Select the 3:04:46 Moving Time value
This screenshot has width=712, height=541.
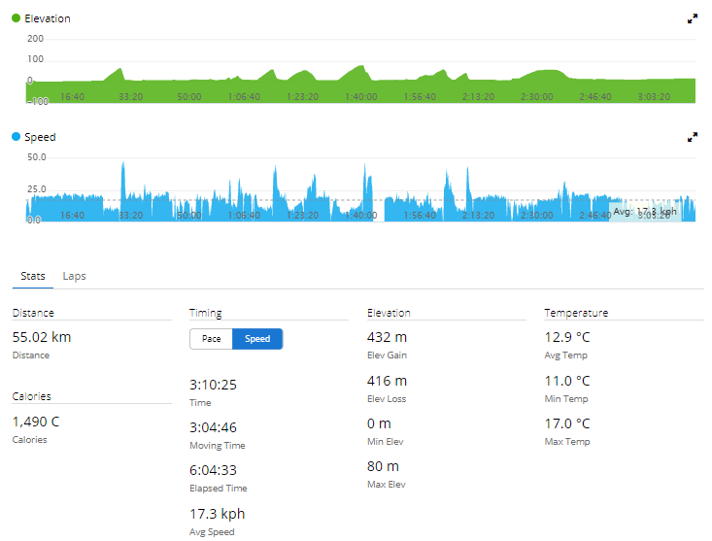tap(213, 427)
